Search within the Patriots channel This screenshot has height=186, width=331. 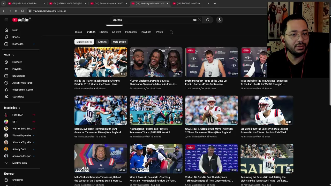click(171, 32)
